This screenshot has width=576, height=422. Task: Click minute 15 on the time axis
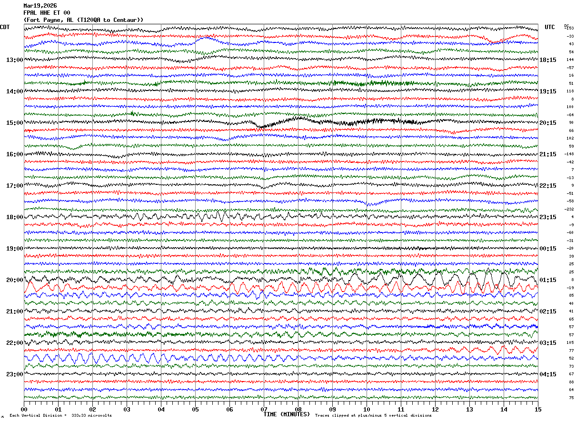coord(538,409)
